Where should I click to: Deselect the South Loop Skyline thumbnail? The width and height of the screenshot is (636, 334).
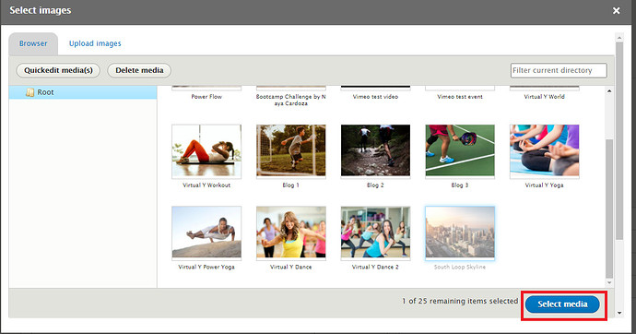(x=460, y=233)
